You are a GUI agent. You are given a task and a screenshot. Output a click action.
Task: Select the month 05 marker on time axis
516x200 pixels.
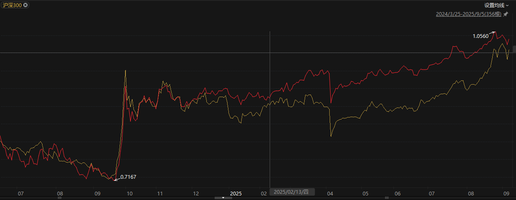click(x=366, y=194)
